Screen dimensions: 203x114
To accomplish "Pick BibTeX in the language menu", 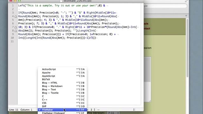I will click(62, 79).
